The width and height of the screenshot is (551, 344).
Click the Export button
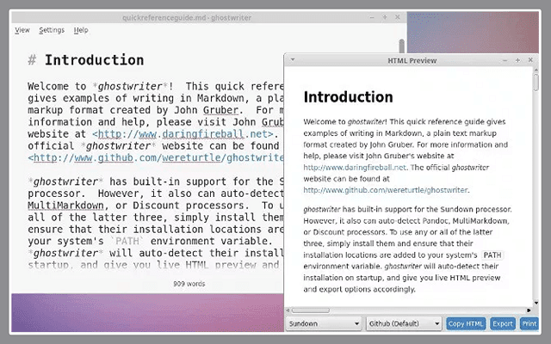point(502,324)
